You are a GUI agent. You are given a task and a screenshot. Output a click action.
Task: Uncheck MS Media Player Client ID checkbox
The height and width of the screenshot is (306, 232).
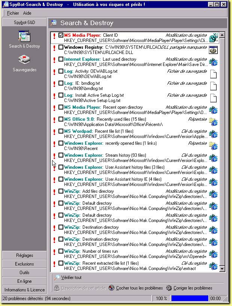tap(61, 35)
